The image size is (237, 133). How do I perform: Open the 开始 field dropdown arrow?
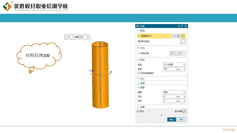tap(184, 97)
